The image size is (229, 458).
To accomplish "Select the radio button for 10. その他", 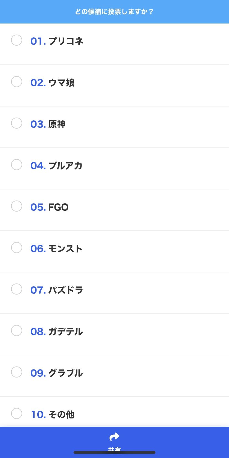I will point(17,413).
